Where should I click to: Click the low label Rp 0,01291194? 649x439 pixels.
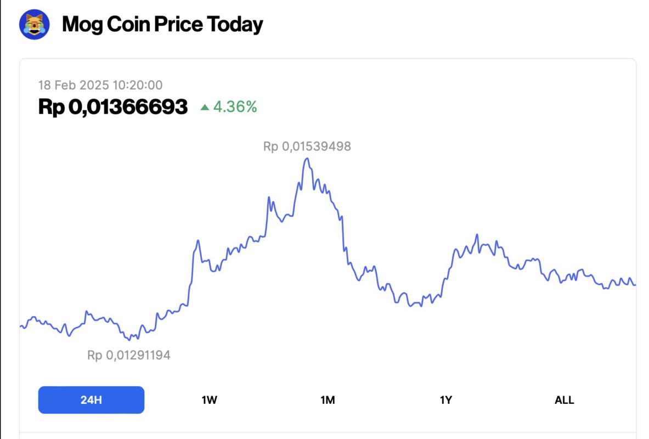pyautogui.click(x=129, y=355)
